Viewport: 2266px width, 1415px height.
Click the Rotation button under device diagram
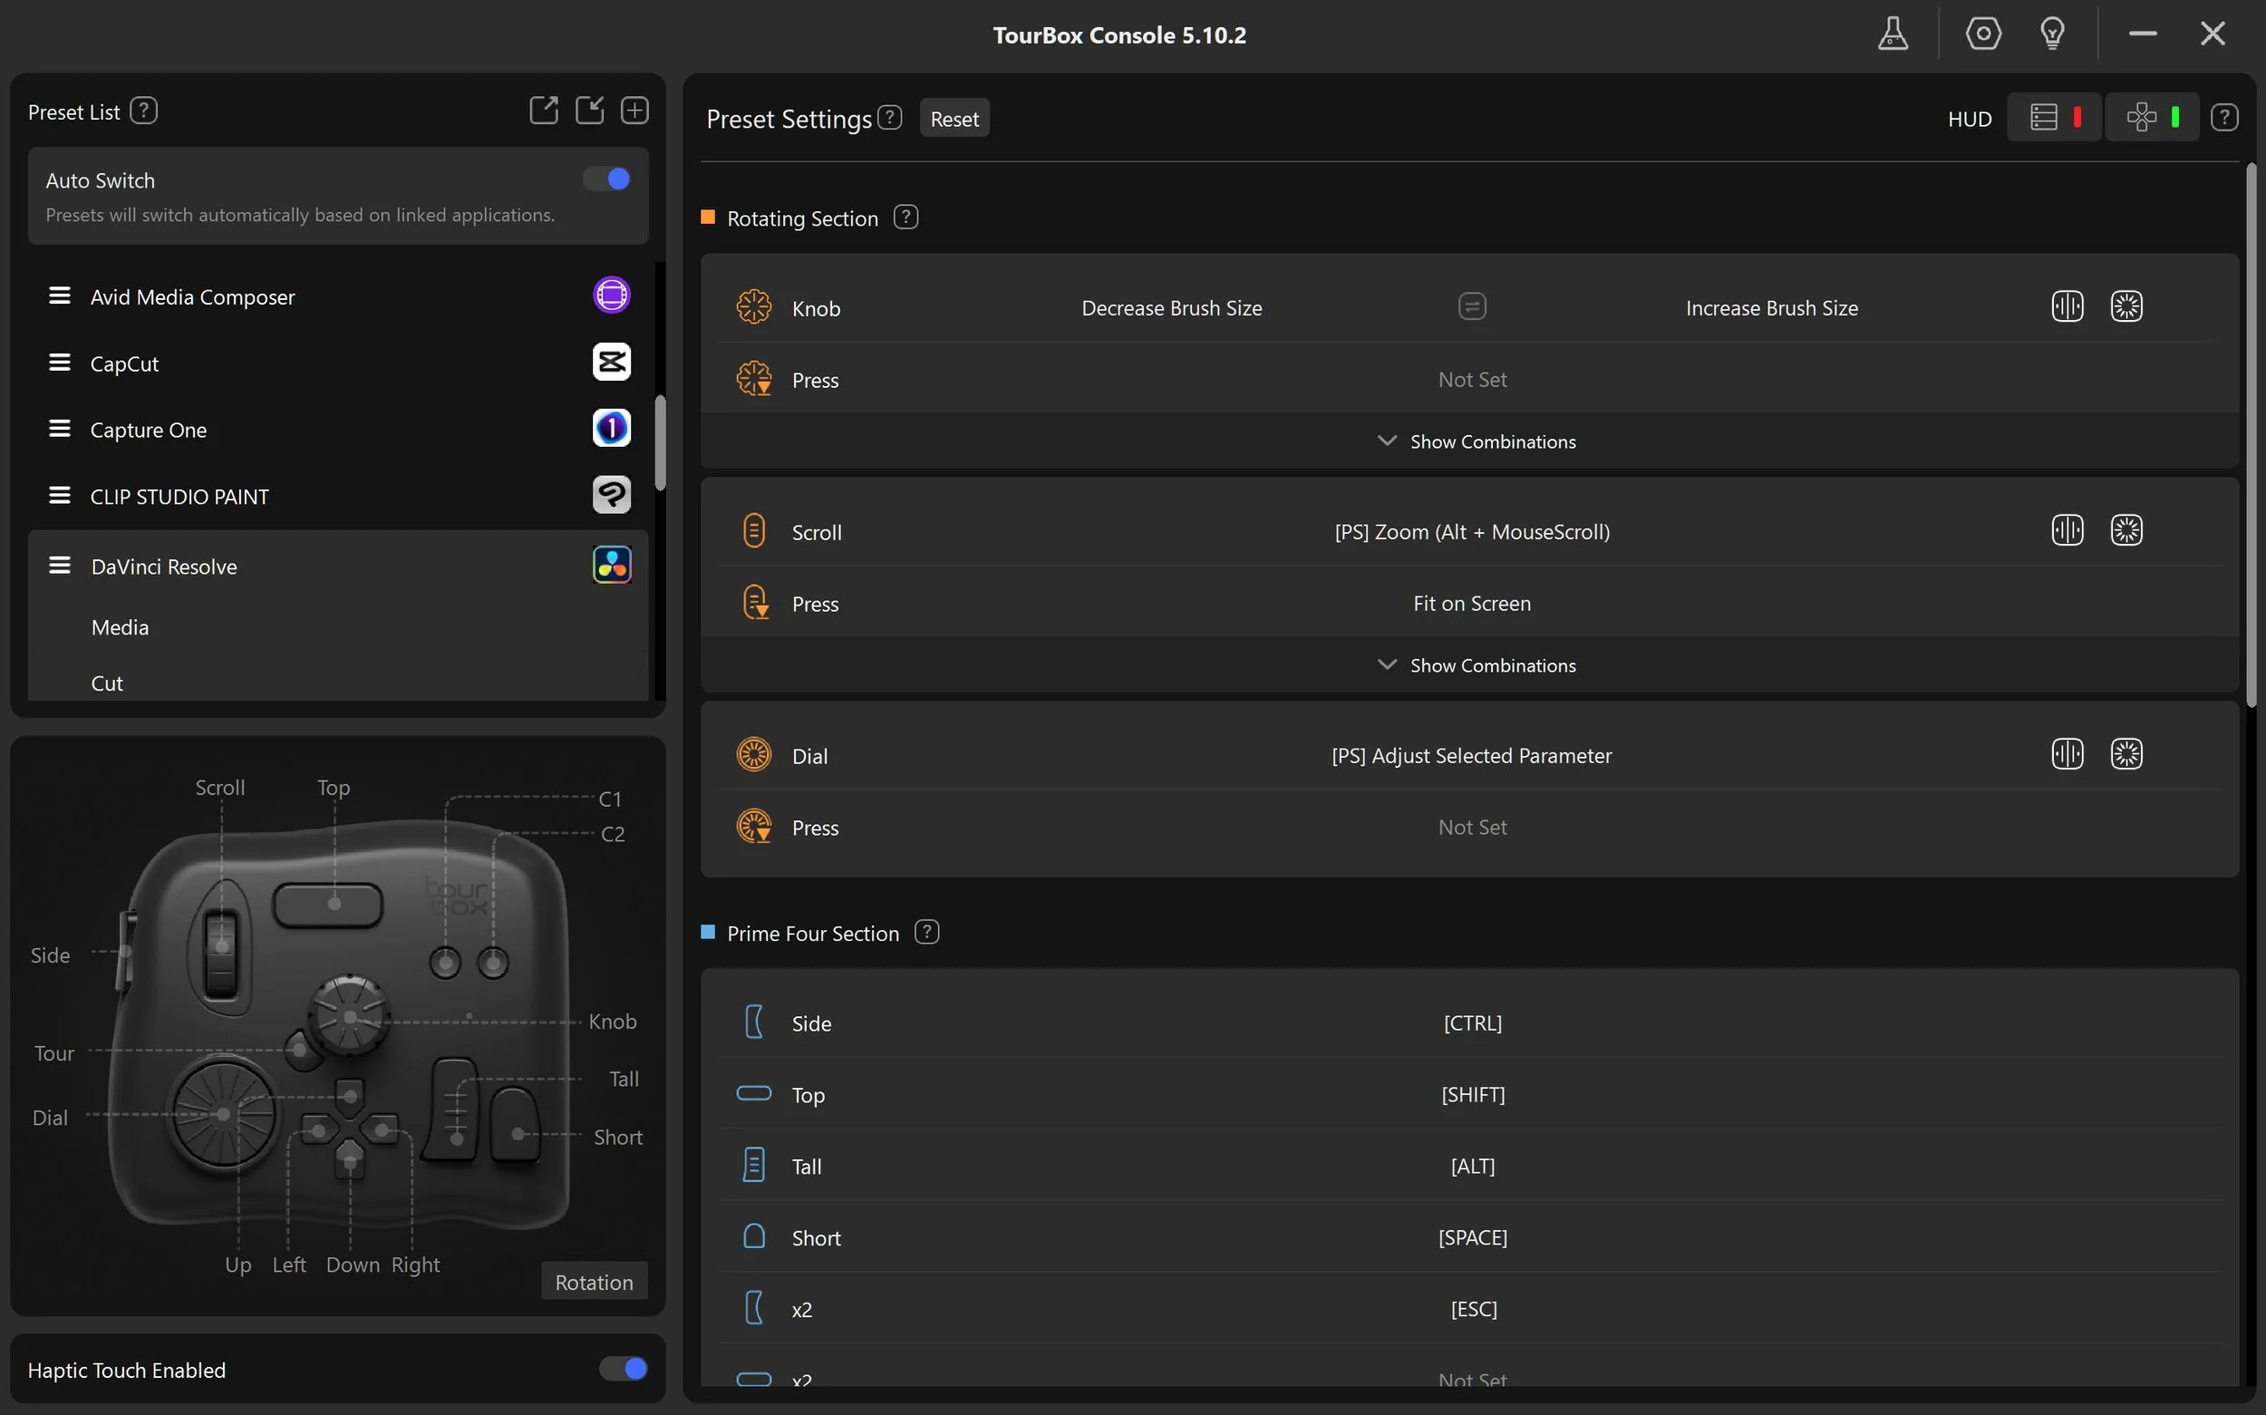click(x=593, y=1281)
